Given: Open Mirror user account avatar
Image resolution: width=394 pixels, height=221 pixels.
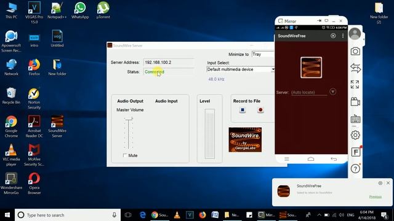Looking at the screenshot, I should click(x=355, y=33).
